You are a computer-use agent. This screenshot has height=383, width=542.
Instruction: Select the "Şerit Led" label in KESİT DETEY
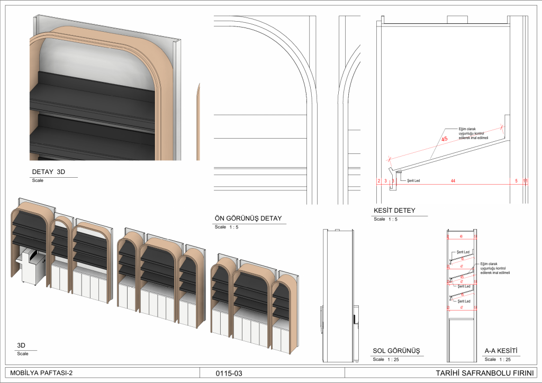(413, 180)
